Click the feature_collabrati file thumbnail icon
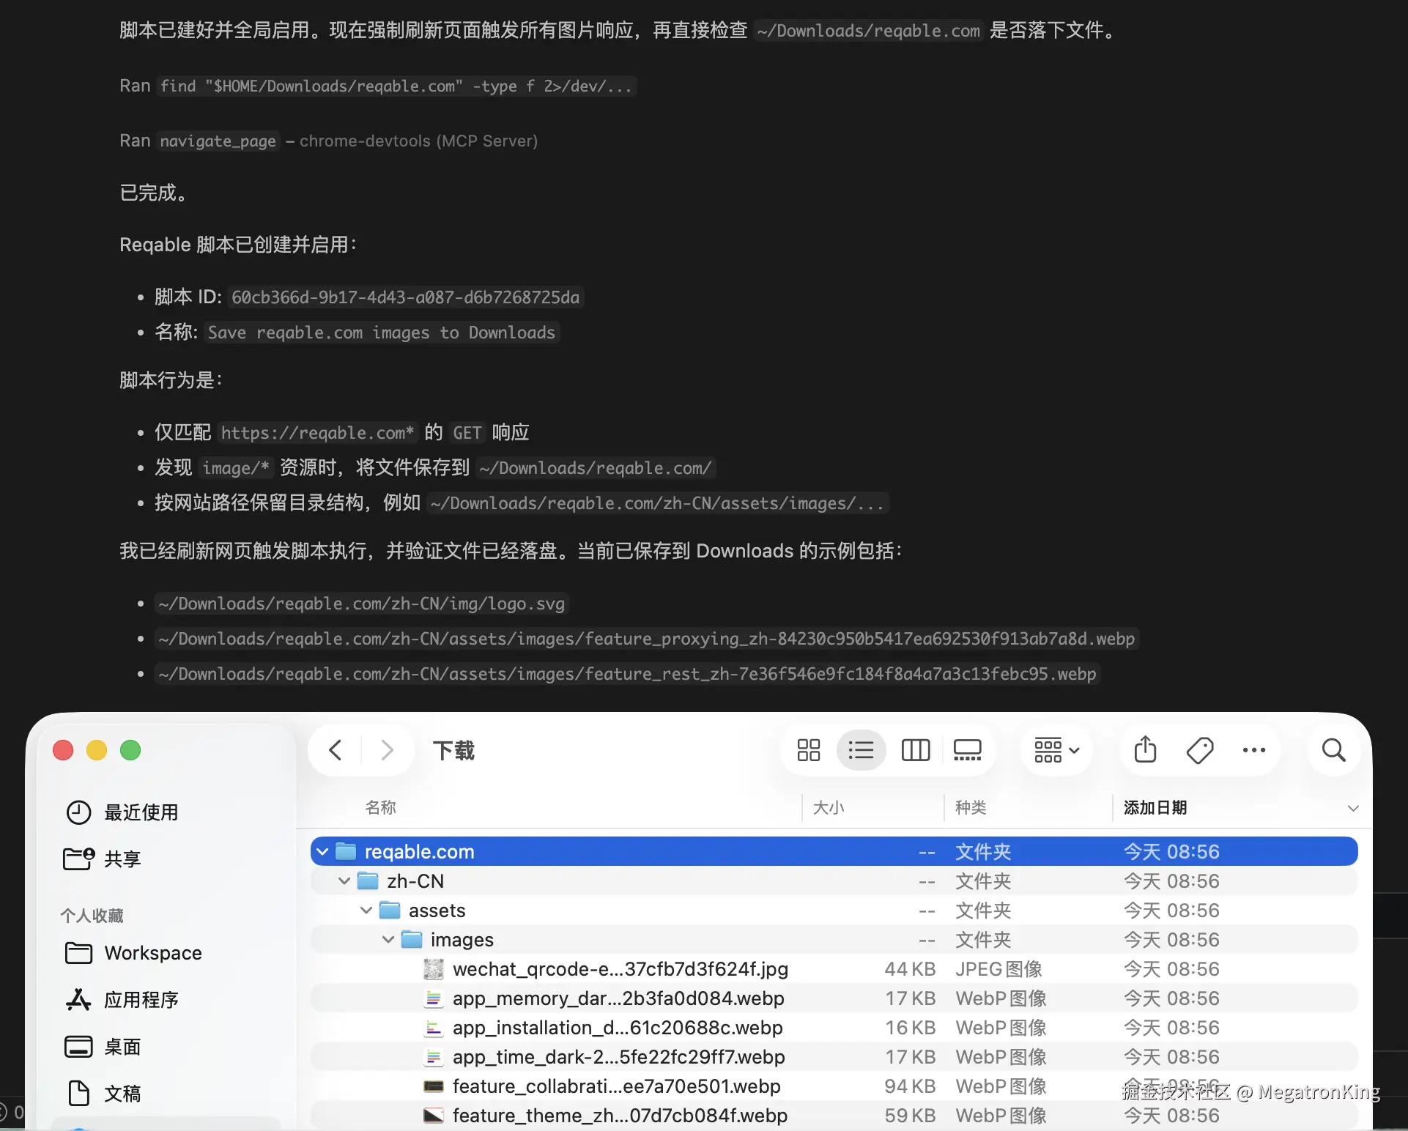The width and height of the screenshot is (1408, 1131). click(434, 1086)
